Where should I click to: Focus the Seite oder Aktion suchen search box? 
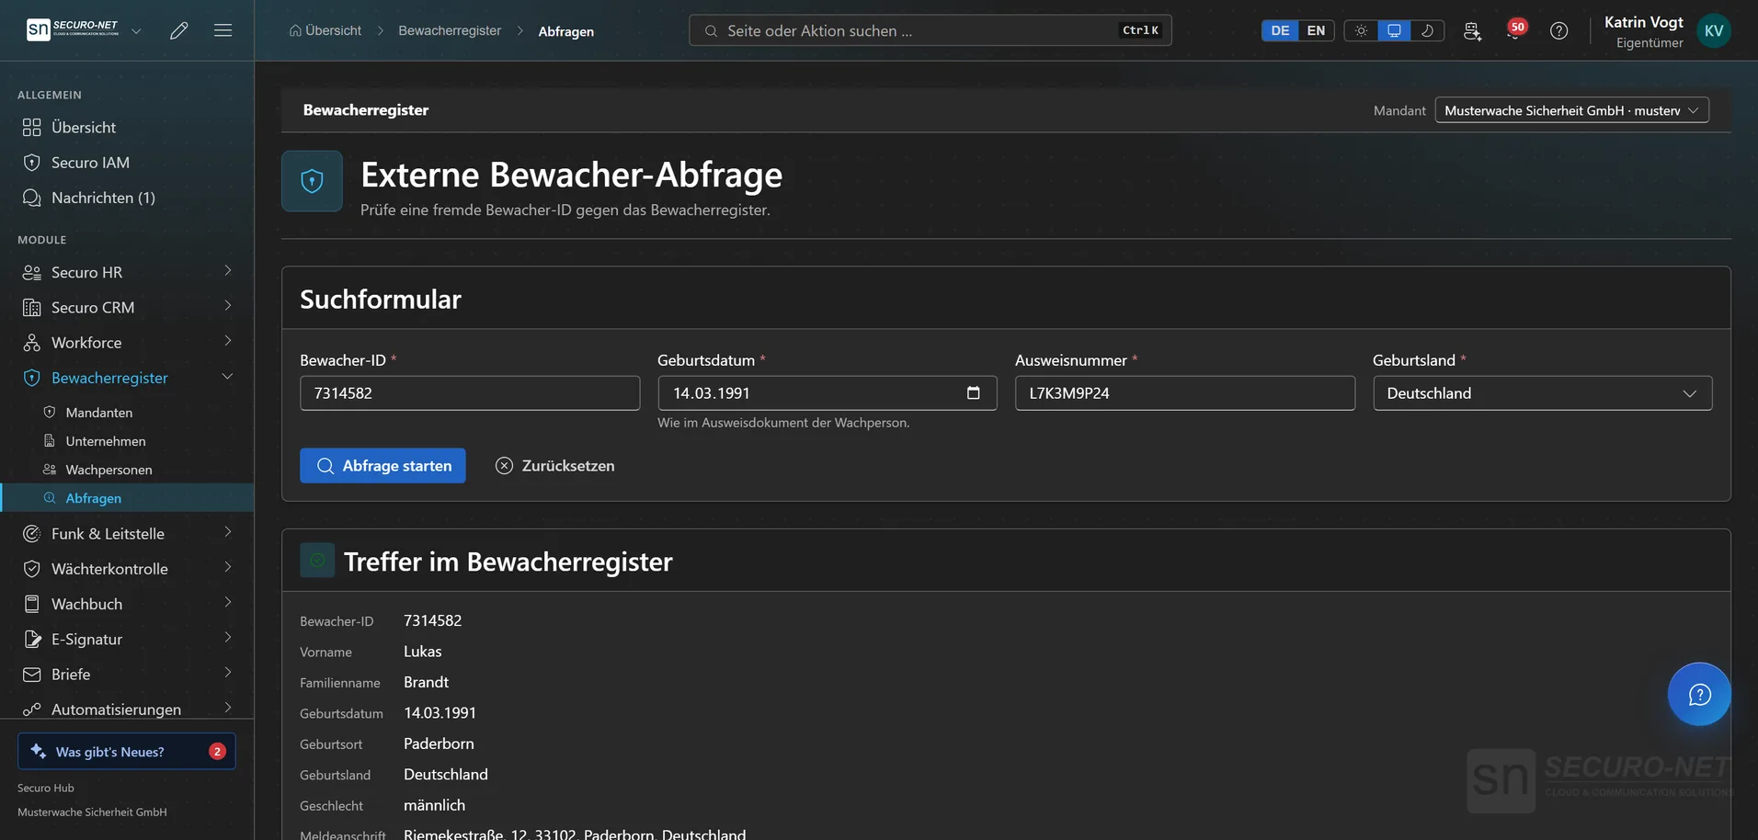pos(930,30)
